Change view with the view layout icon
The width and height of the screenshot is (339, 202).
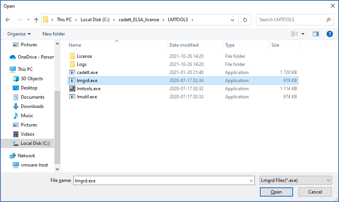point(295,34)
